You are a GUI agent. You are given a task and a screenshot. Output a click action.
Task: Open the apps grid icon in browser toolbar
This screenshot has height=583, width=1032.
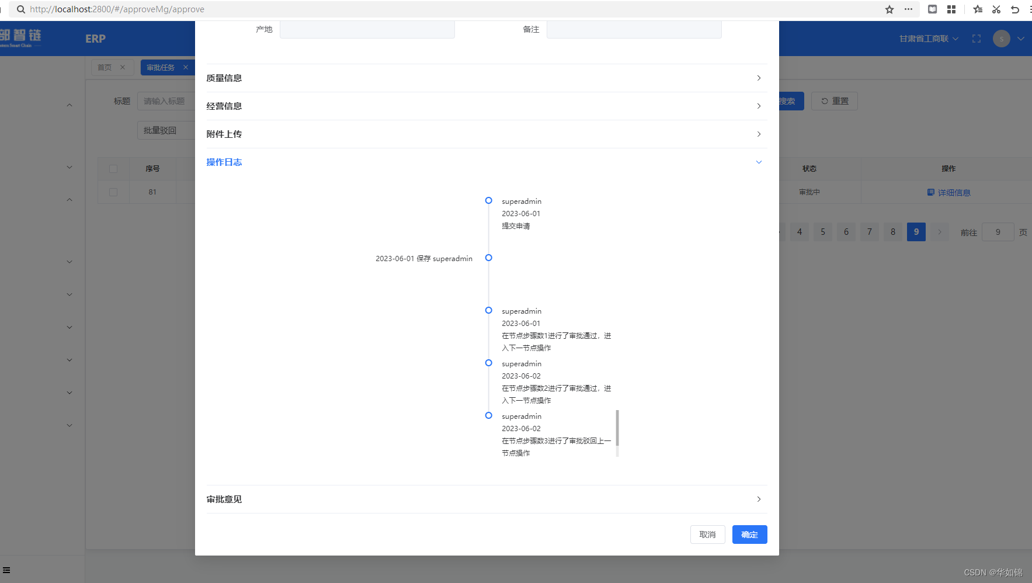pyautogui.click(x=951, y=9)
